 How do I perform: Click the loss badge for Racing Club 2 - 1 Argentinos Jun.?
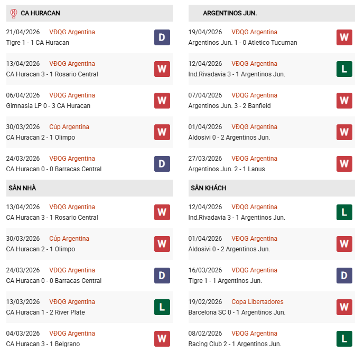point(344,339)
